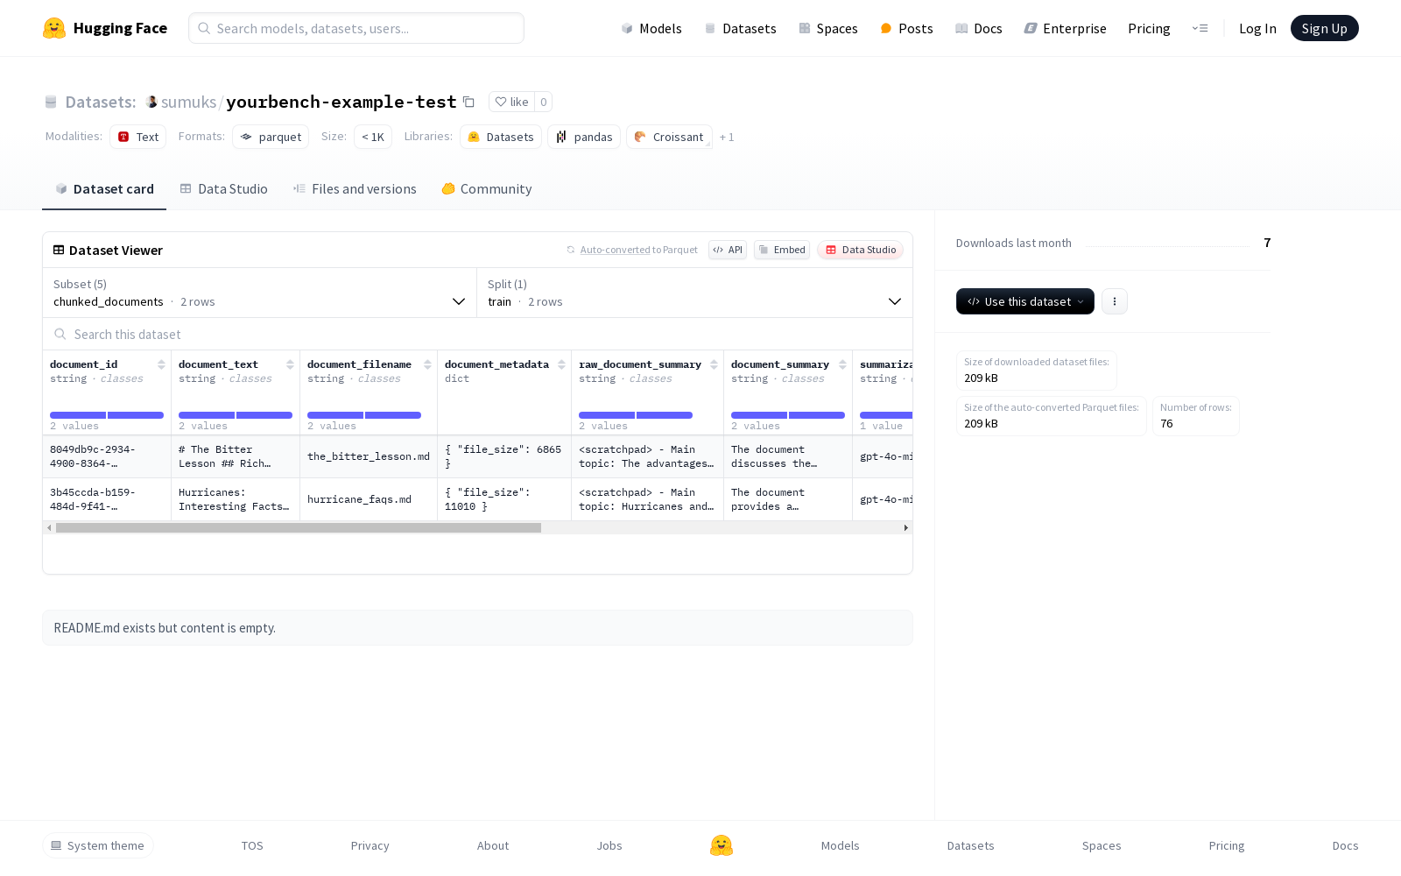Open the API button in Dataset Viewer
The width and height of the screenshot is (1401, 876).
pyautogui.click(x=728, y=250)
